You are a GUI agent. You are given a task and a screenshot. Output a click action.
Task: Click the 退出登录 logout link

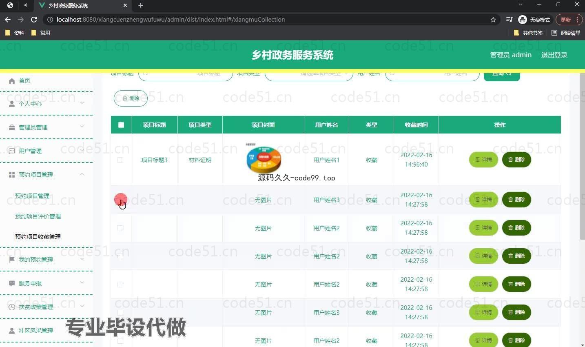point(554,55)
